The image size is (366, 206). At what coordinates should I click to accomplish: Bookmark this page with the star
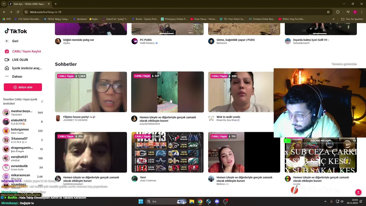[x=328, y=12]
